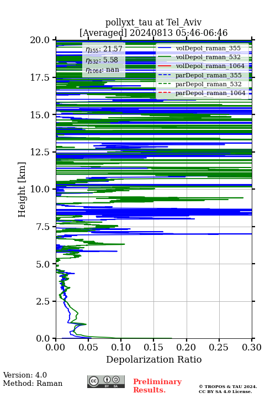Click the blue volDepol_raman_355 legend line
Viewport: 265px width, 398px height.
pyautogui.click(x=165, y=48)
